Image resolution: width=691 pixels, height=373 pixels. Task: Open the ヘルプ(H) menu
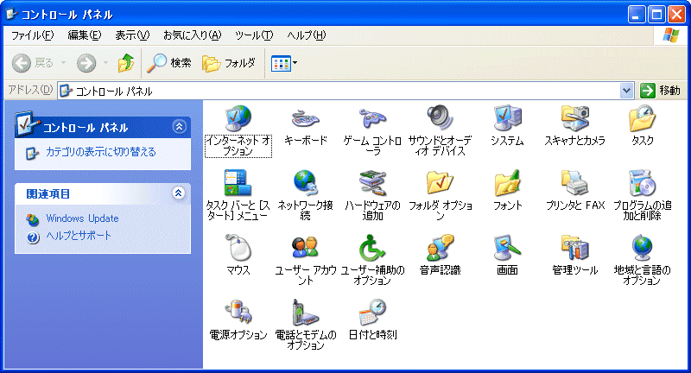(x=307, y=35)
